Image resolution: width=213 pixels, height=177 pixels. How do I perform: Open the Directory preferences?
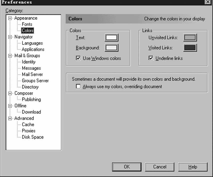point(30,87)
